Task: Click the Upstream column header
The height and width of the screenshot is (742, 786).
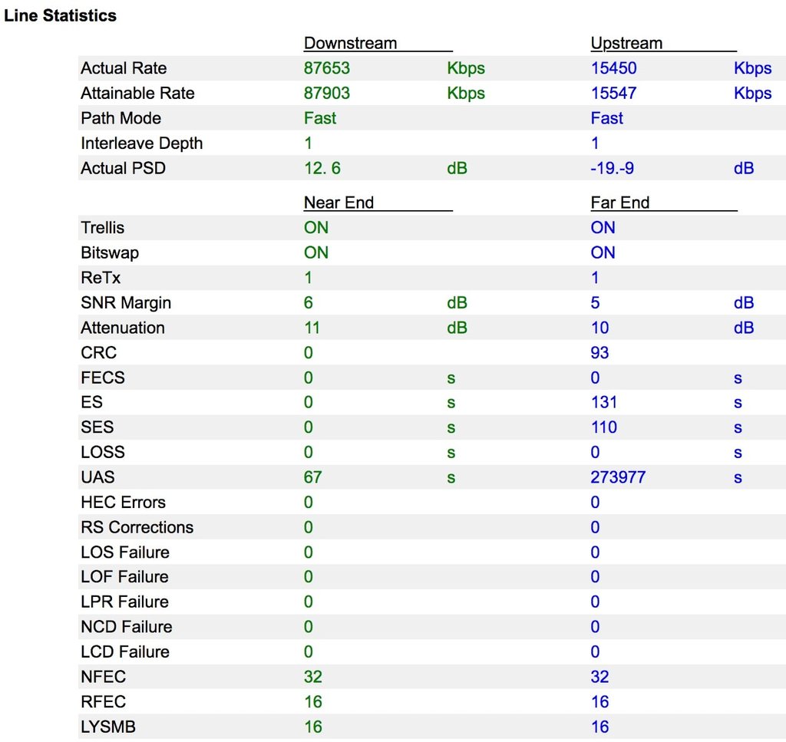Action: (626, 43)
